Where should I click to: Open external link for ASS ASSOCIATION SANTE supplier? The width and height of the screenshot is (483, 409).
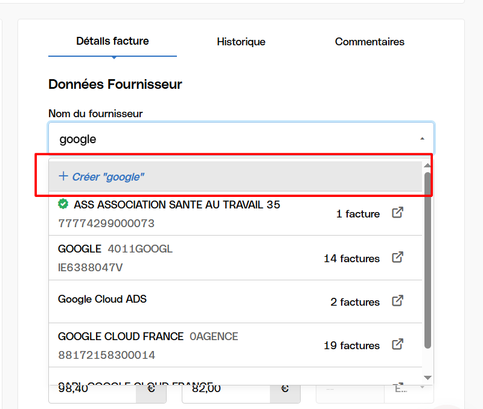pos(397,213)
